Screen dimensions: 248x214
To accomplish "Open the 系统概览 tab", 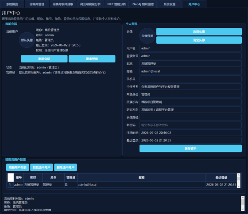I will point(12,4).
